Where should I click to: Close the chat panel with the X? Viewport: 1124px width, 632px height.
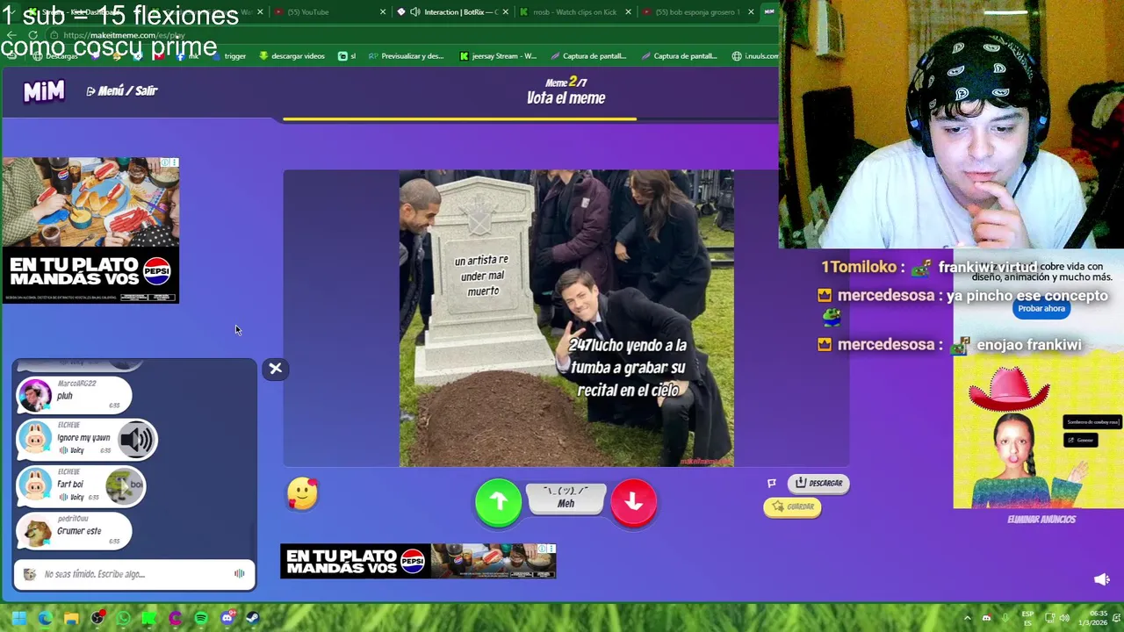[276, 369]
